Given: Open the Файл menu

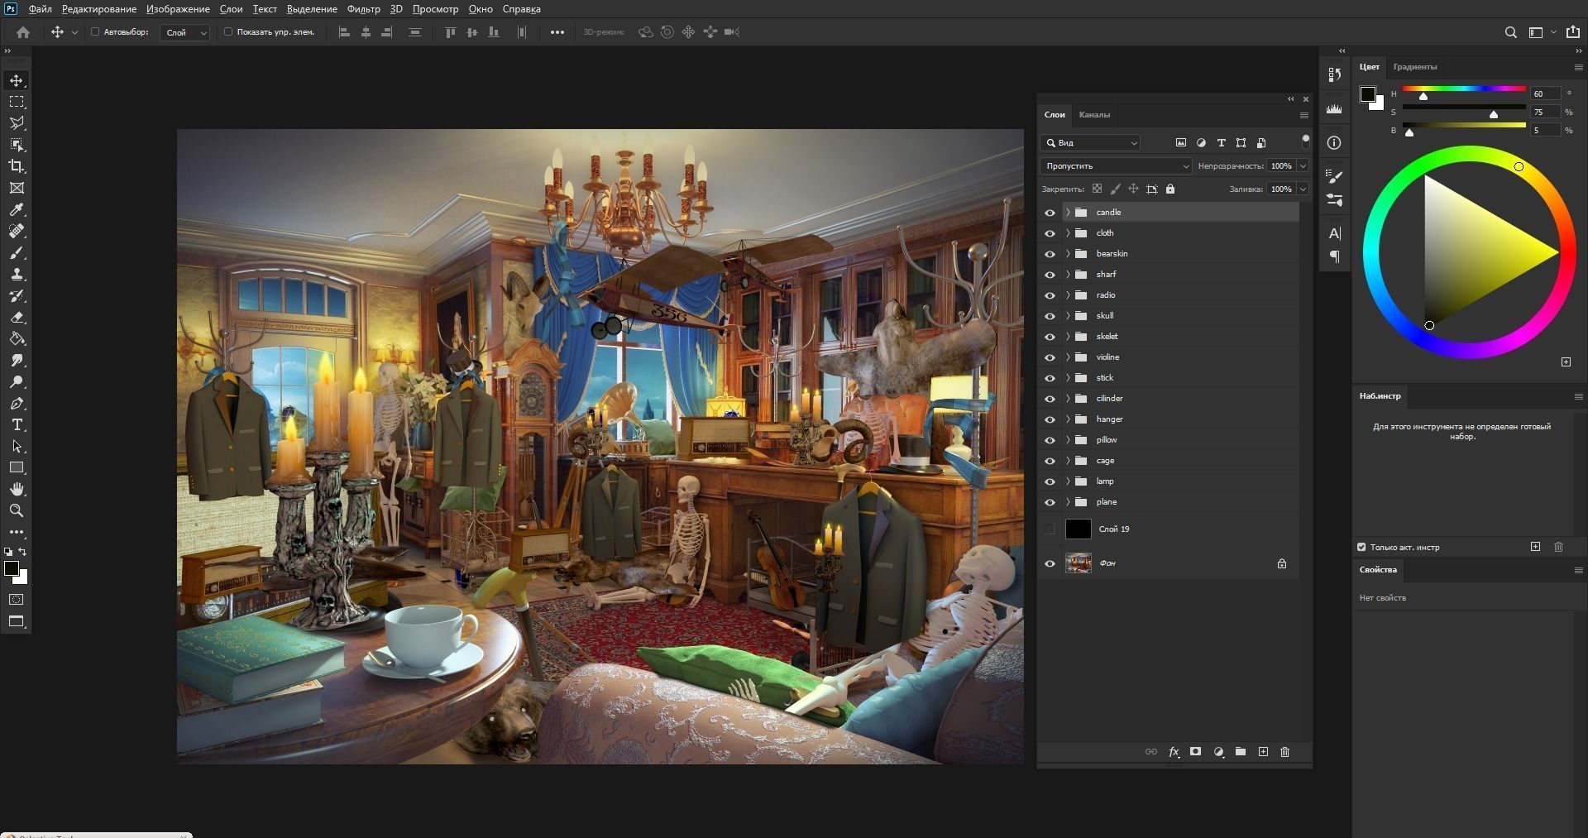Looking at the screenshot, I should [x=40, y=9].
